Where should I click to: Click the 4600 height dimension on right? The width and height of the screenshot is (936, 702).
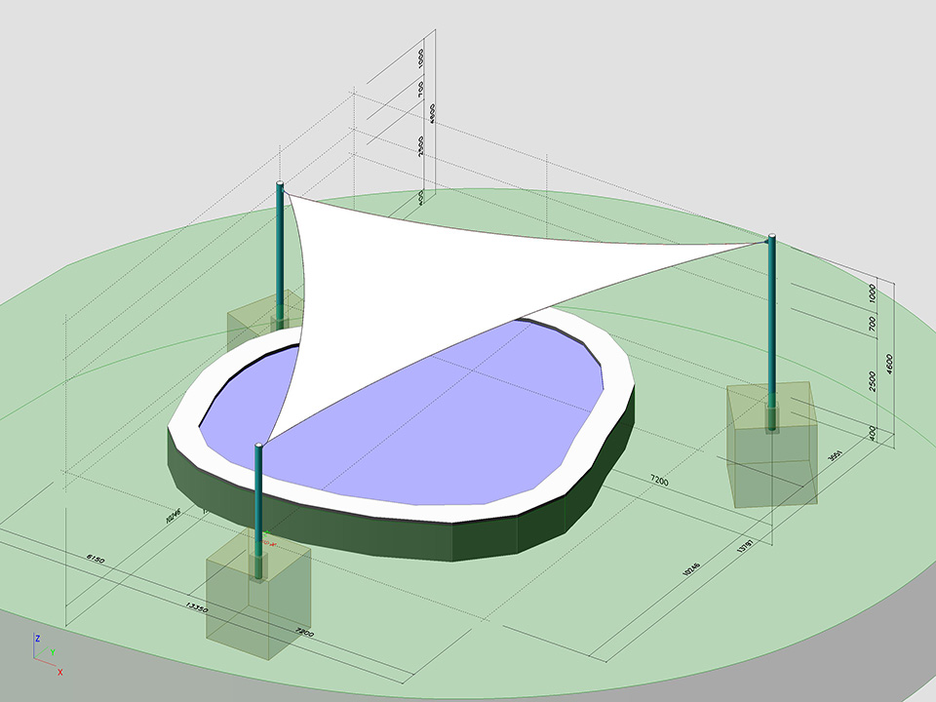point(891,365)
